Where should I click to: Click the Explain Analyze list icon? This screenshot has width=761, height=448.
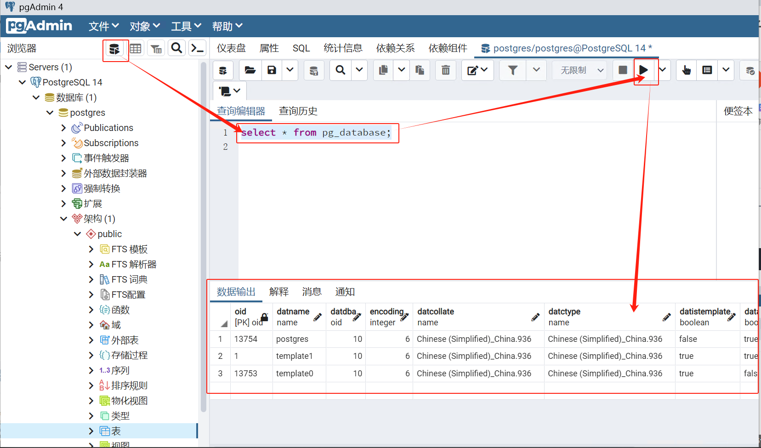(707, 70)
